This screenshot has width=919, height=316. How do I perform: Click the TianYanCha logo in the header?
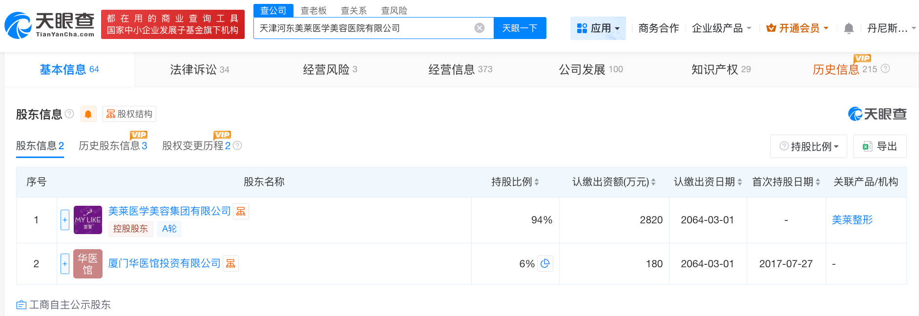tap(49, 25)
